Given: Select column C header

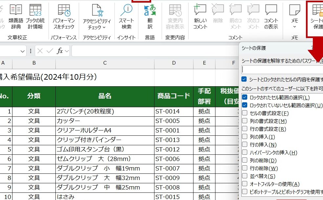Looking at the screenshot, I should tap(105, 63).
